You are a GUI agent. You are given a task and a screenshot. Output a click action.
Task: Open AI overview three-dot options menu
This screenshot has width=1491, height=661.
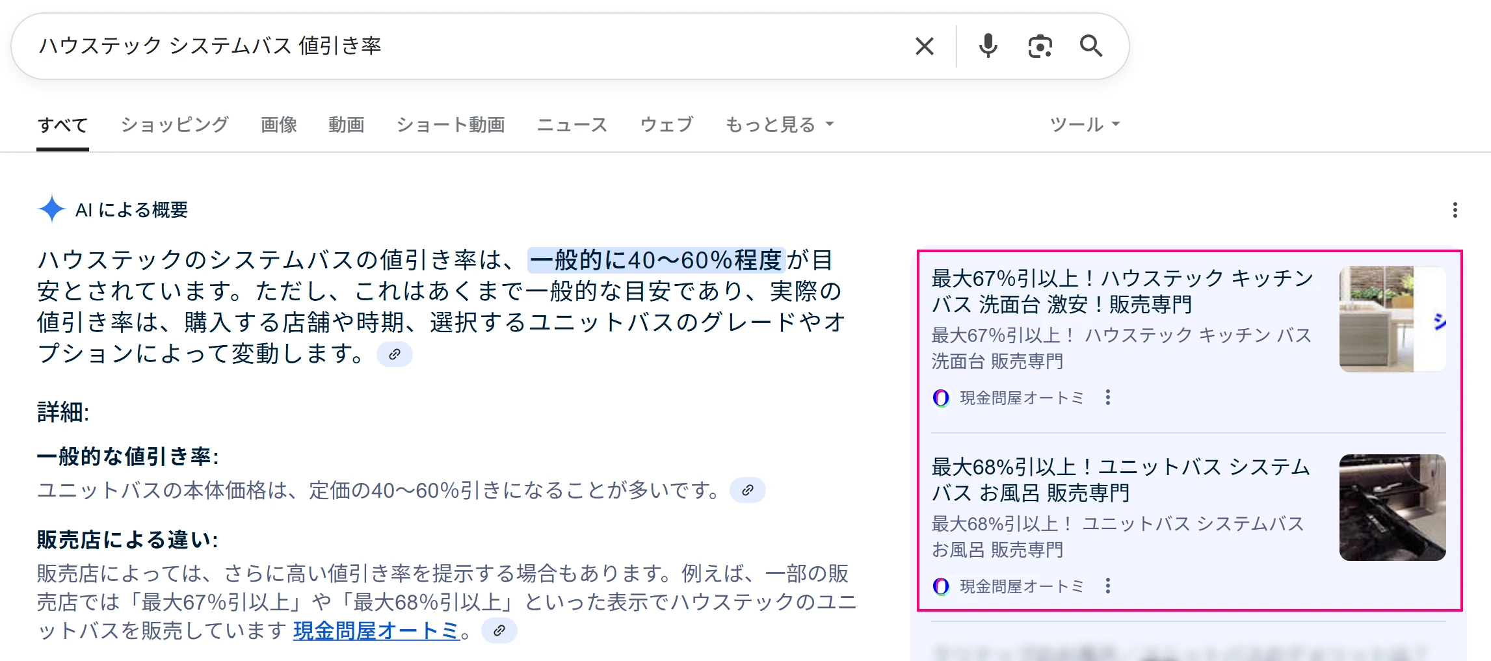(x=1455, y=210)
